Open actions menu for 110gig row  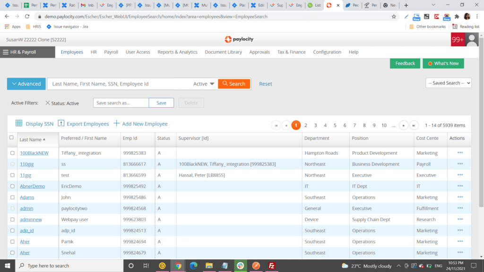pyautogui.click(x=460, y=164)
